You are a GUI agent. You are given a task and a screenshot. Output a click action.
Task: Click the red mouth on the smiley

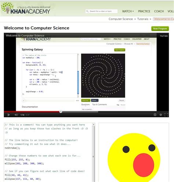144,165
